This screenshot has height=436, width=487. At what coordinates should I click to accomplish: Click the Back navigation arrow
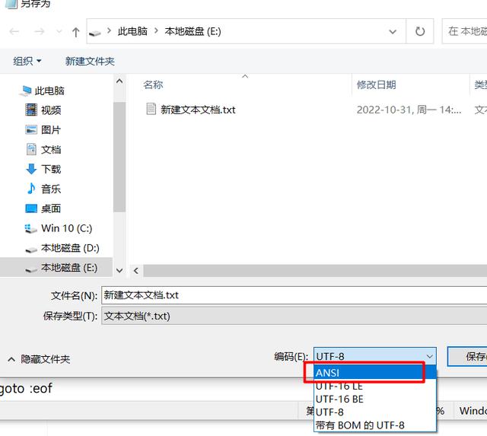coord(14,31)
